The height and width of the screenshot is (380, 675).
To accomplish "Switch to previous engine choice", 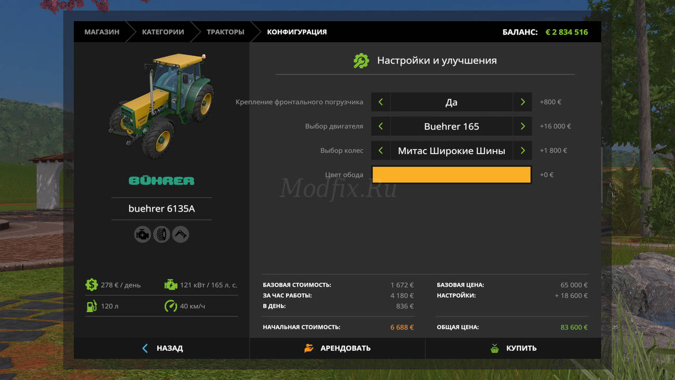I will 381,126.
